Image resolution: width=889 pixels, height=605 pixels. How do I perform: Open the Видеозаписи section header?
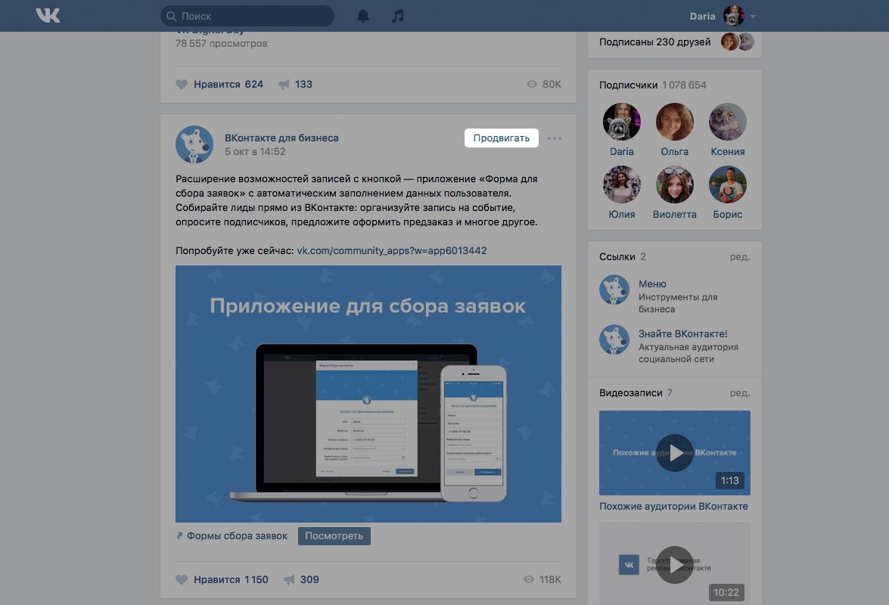click(x=636, y=392)
